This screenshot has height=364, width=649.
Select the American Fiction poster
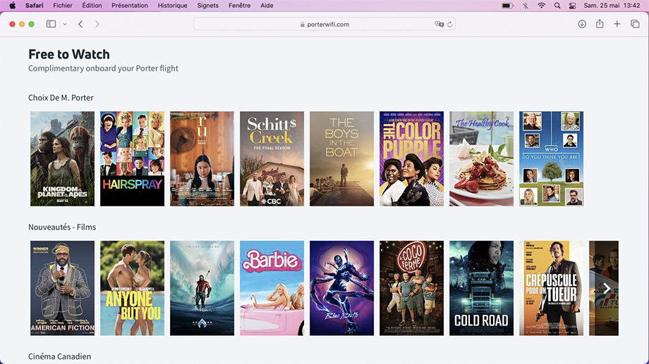[x=62, y=288]
